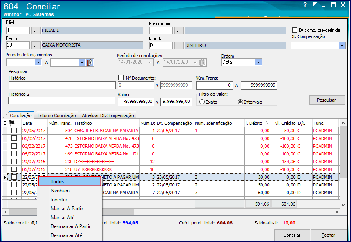This screenshot has width=351, height=242.
Task: Choose Marcar Até option
Action: pyautogui.click(x=69, y=218)
